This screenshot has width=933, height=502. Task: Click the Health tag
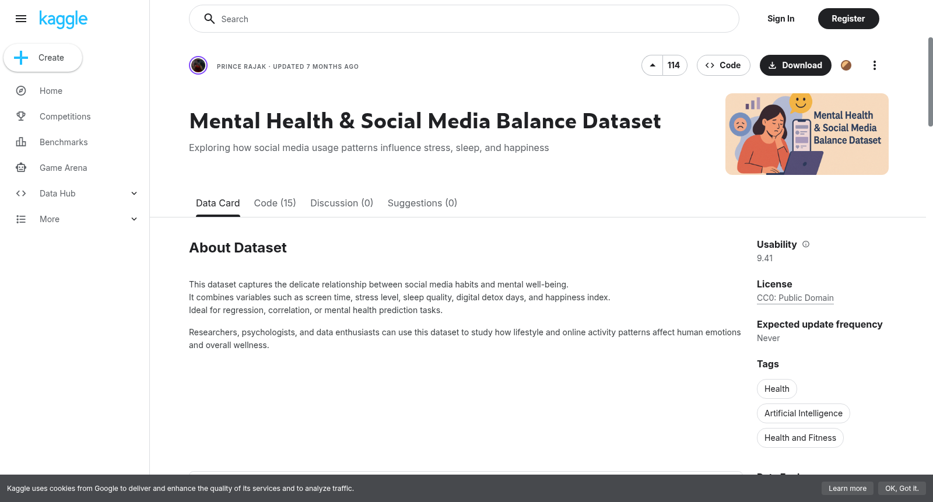pyautogui.click(x=777, y=389)
